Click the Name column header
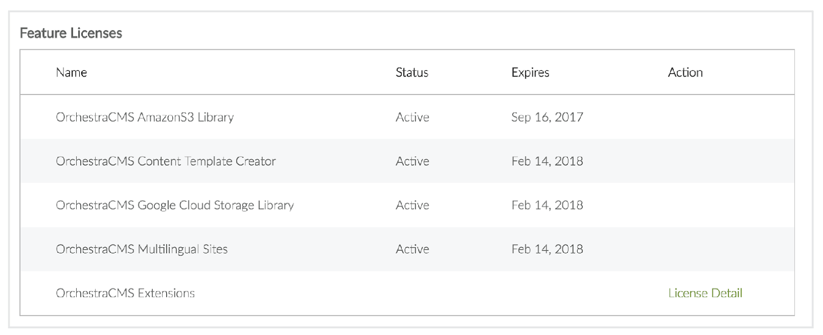 click(x=71, y=72)
